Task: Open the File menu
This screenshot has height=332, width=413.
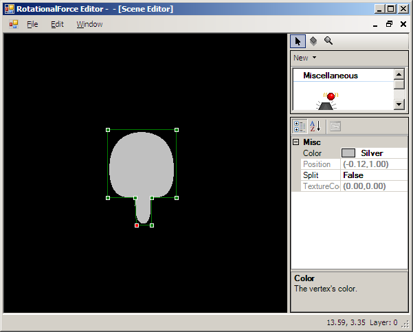Action: pyautogui.click(x=32, y=24)
